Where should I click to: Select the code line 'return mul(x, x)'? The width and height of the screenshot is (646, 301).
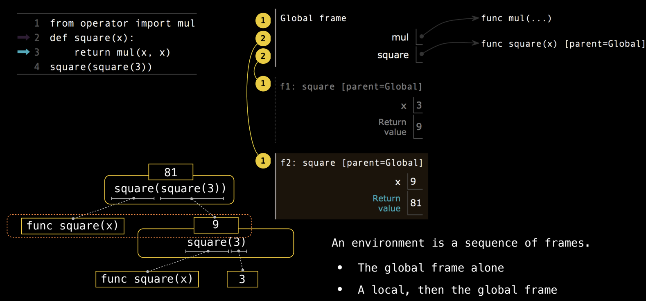tap(122, 52)
